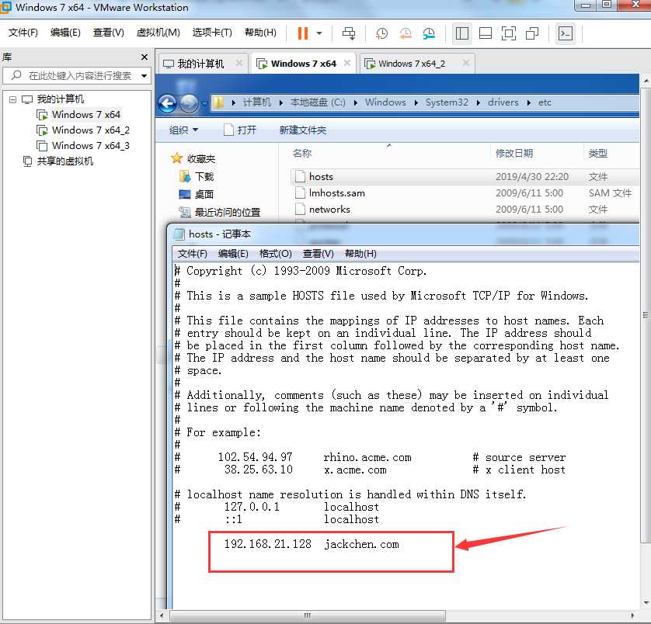The width and height of the screenshot is (651, 624).
Task: Close the Windows 7 x64 tab
Action: point(347,63)
